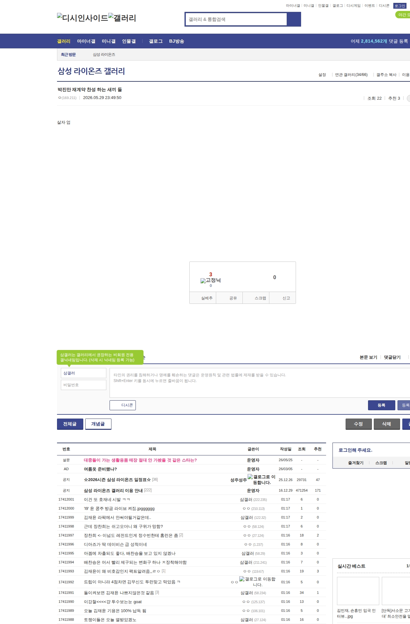Open post 이건 또 호재네 시발 ㅋㅋ

(x=107, y=500)
